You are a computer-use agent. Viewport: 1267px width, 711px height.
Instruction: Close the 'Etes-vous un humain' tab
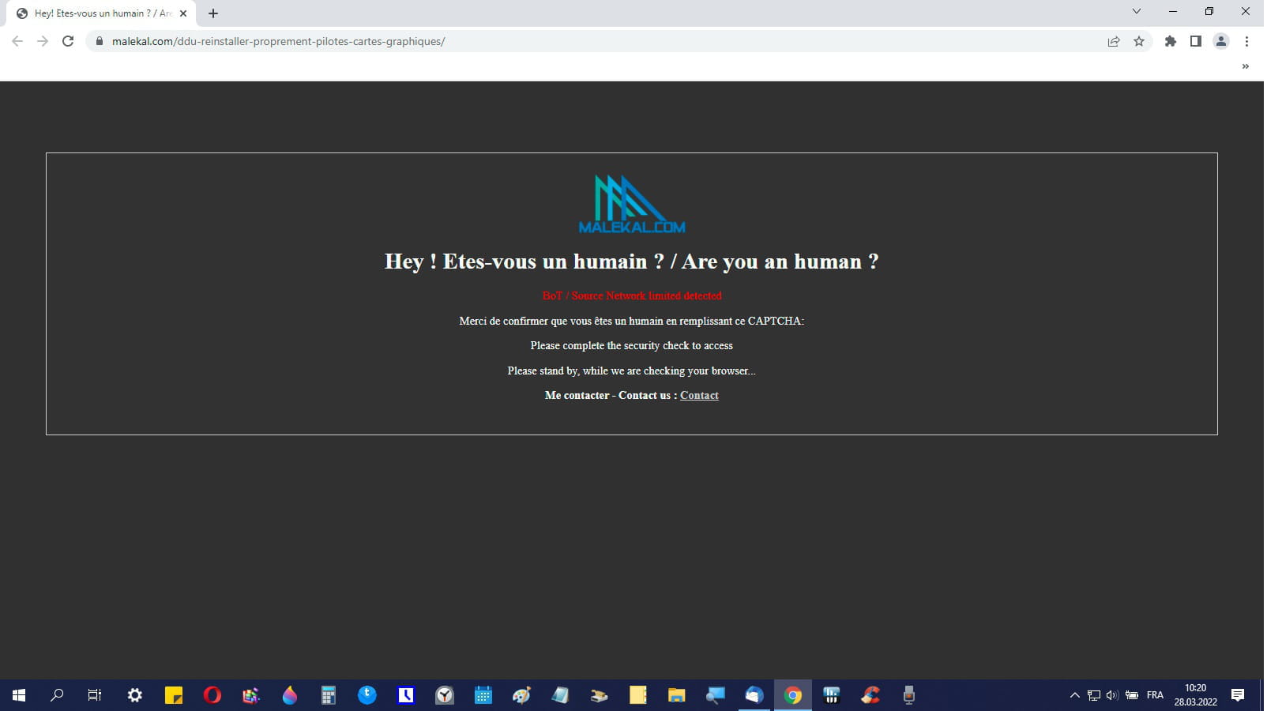coord(183,13)
